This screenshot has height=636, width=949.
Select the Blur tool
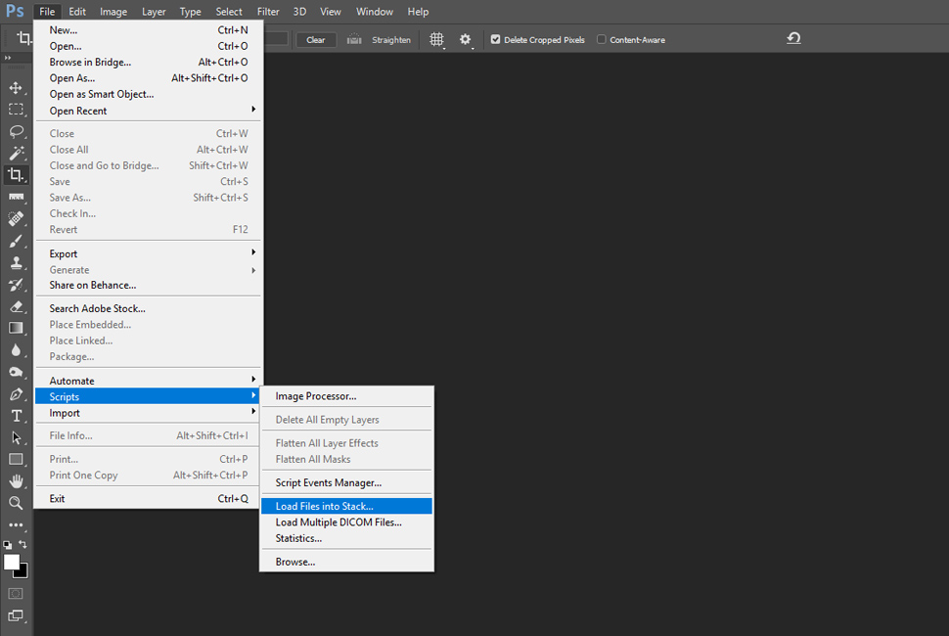(x=16, y=349)
